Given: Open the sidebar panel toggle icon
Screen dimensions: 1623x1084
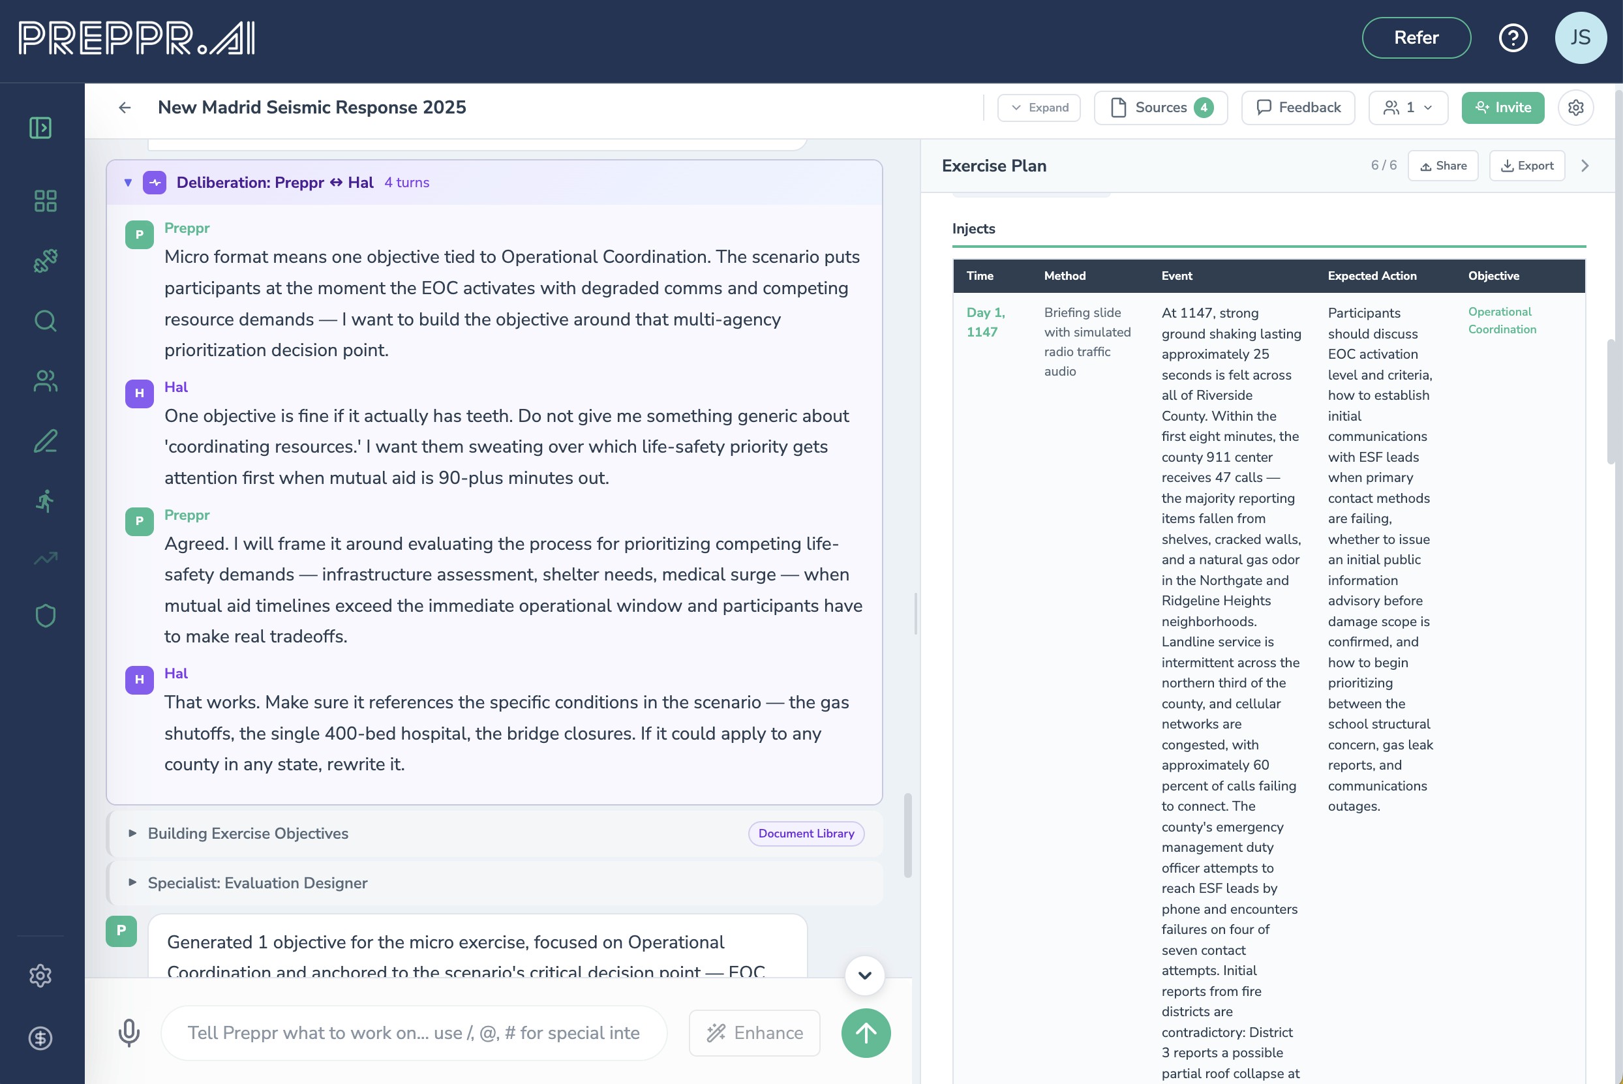Looking at the screenshot, I should pyautogui.click(x=41, y=128).
